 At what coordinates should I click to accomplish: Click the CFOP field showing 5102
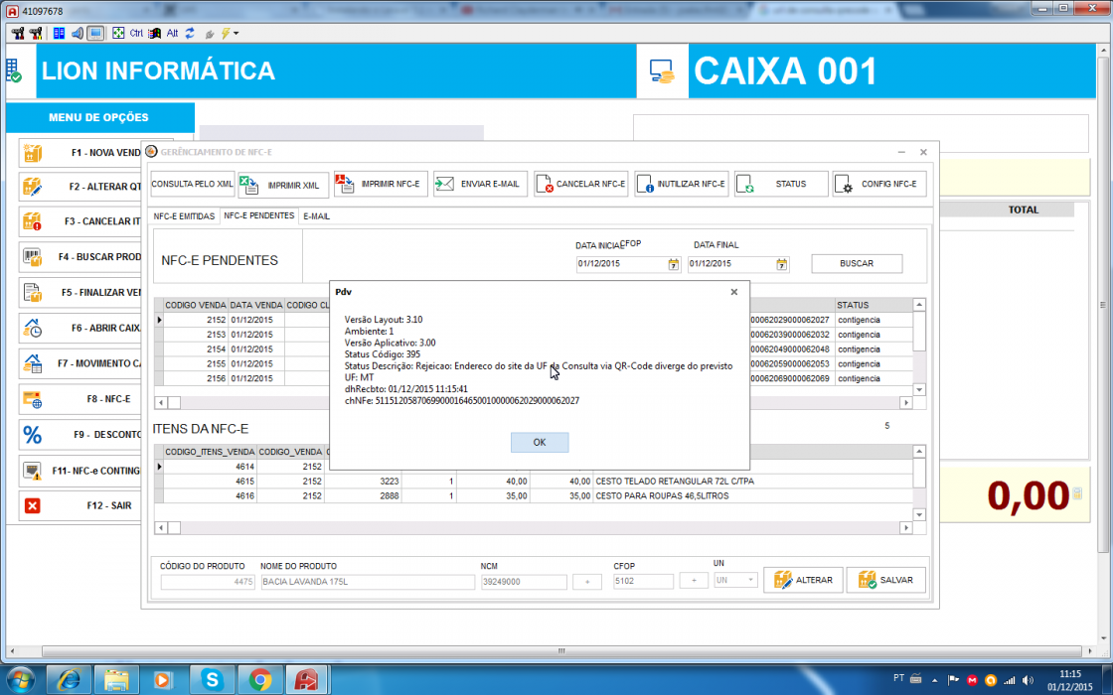click(x=643, y=581)
